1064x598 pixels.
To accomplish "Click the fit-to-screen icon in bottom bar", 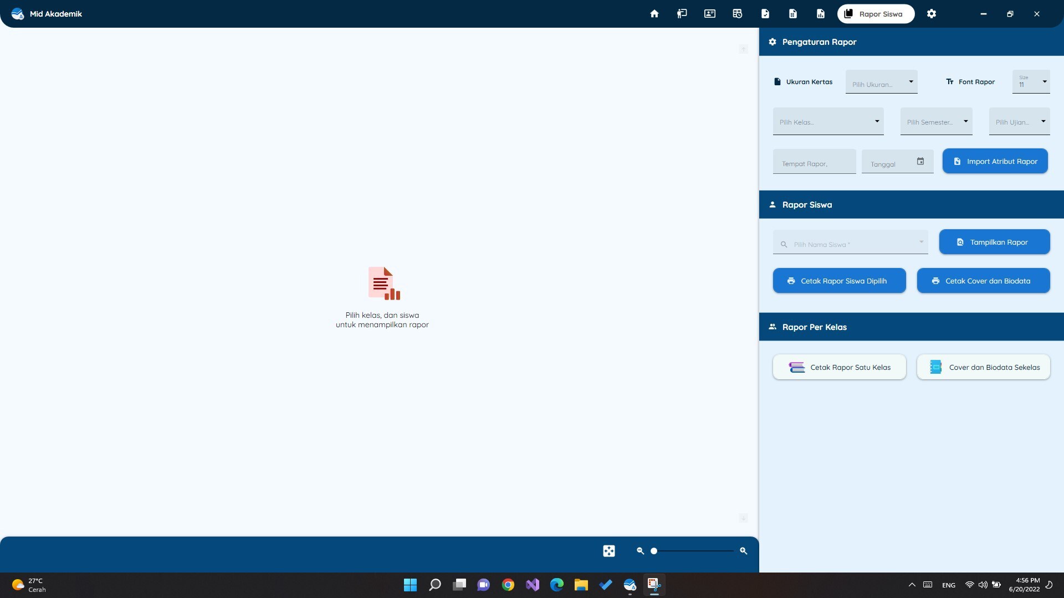I will click(x=609, y=551).
